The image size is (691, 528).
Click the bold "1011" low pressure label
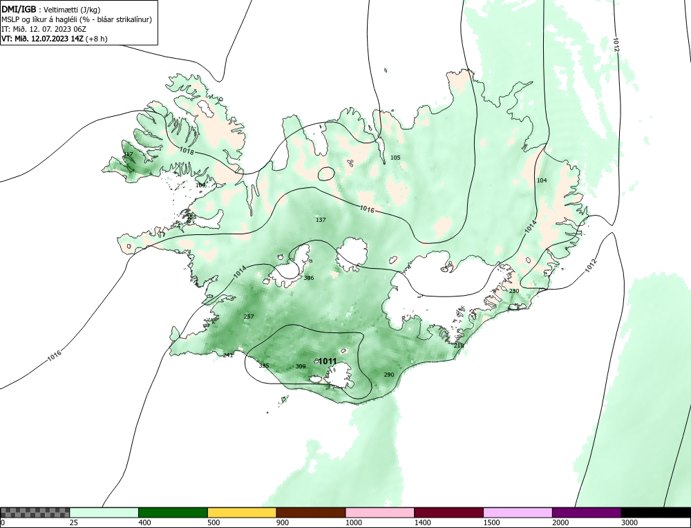click(328, 361)
